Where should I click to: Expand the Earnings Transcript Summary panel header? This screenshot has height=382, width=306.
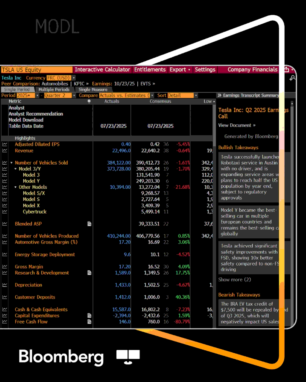(x=248, y=95)
